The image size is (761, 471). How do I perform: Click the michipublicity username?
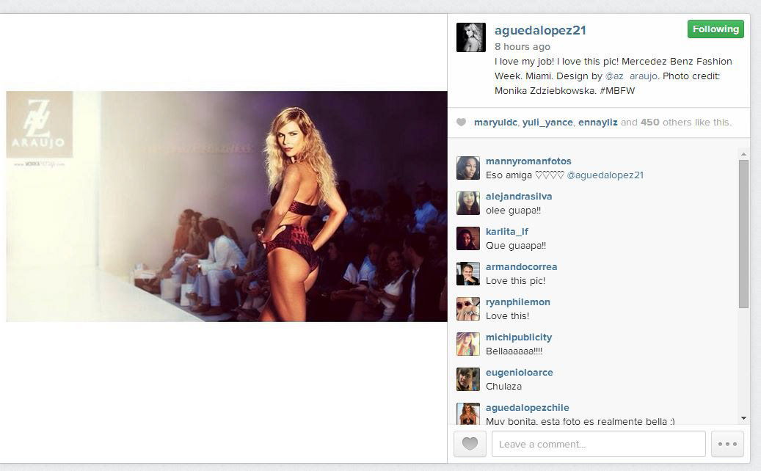coord(519,337)
